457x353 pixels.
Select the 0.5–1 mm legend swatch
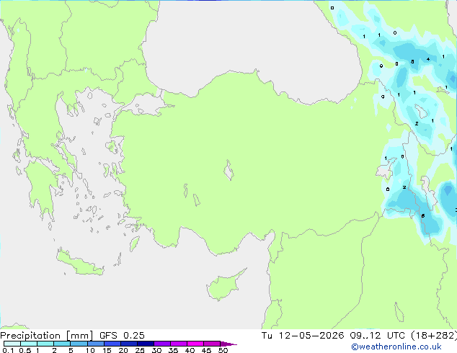click(29, 344)
